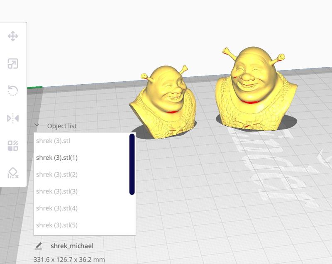Select the Scale tool
Viewport: 332px width, 264px height.
click(13, 64)
